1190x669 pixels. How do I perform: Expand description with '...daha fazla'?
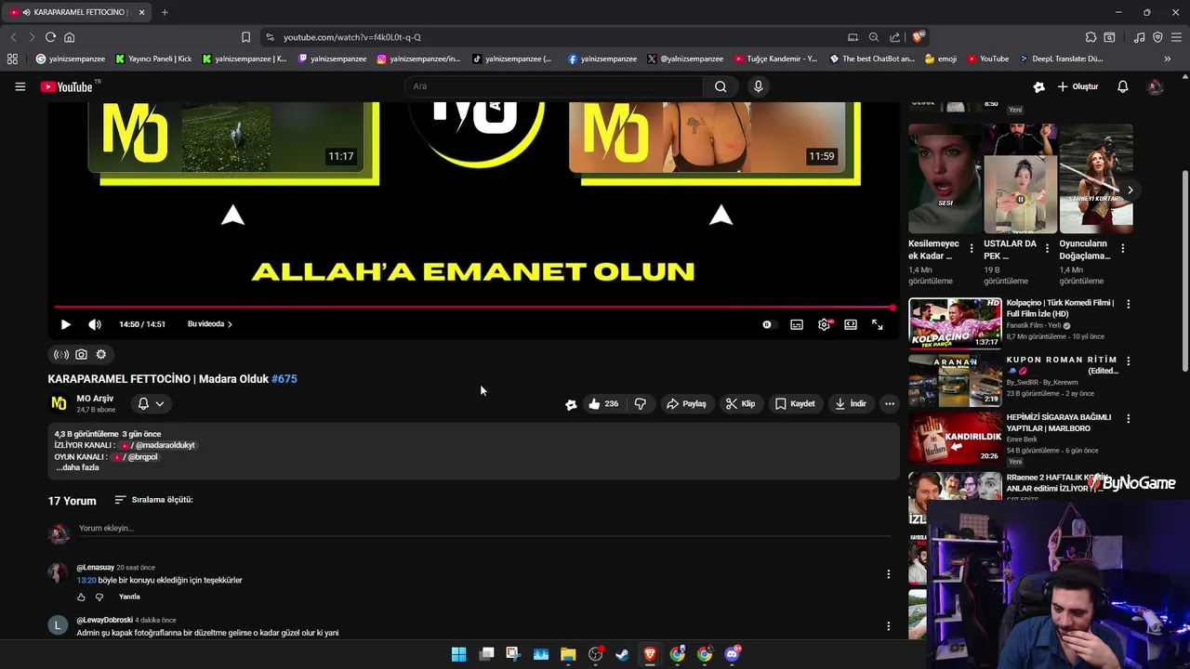tap(77, 467)
